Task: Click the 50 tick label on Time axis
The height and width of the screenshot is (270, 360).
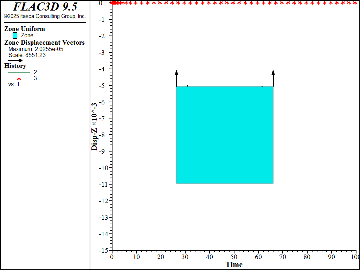Action: tap(234, 257)
